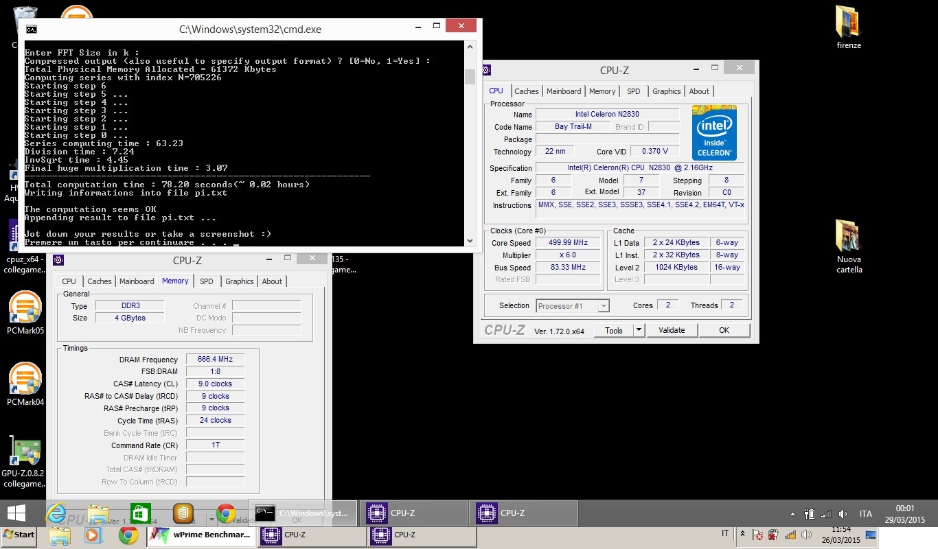
Task: Click the CAS# Latency value '9.0 clocks'
Action: click(215, 384)
